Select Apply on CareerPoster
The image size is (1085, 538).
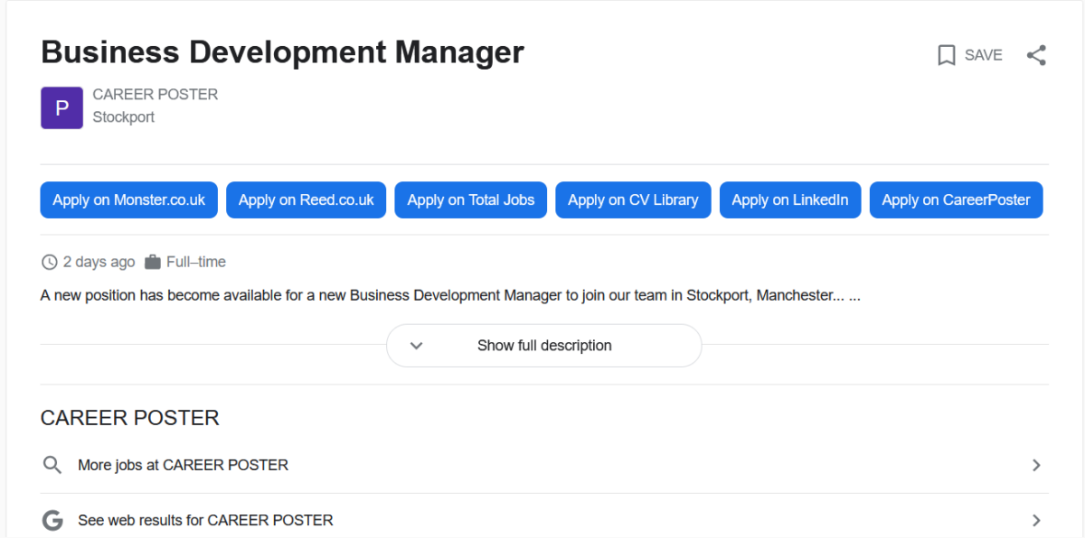point(956,200)
